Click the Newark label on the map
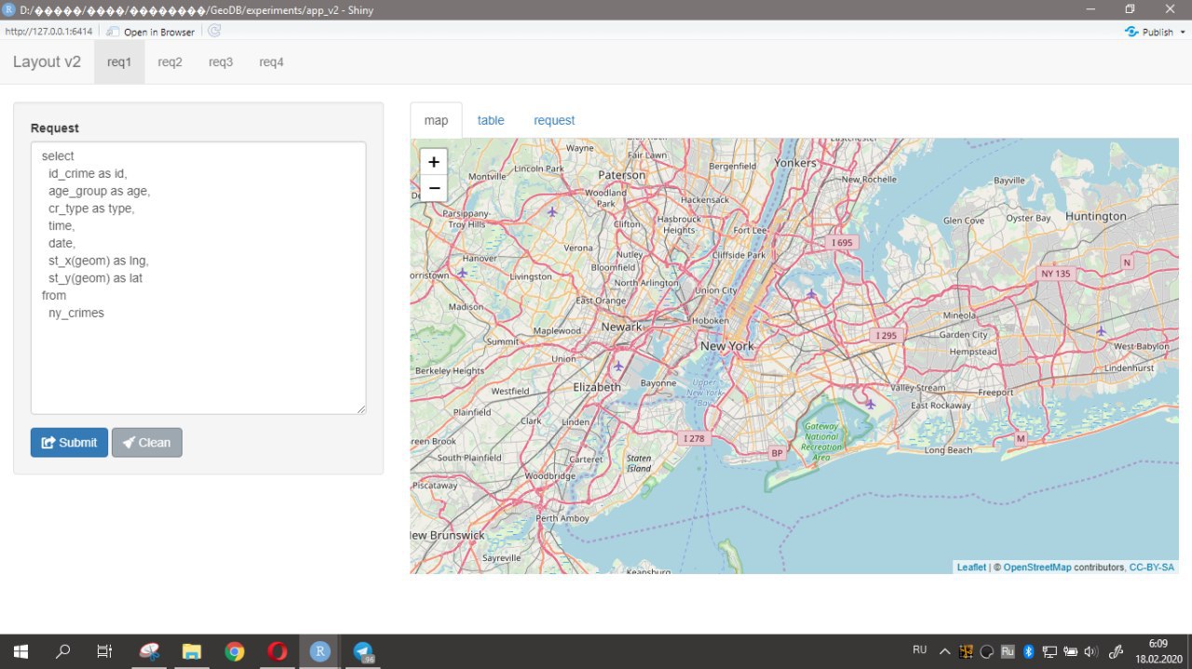 coord(621,327)
